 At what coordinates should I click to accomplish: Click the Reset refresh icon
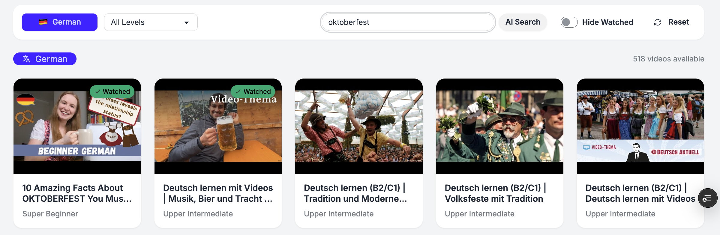658,22
